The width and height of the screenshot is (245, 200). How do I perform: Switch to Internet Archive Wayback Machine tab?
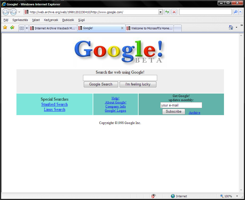(x=53, y=28)
